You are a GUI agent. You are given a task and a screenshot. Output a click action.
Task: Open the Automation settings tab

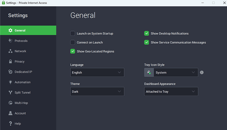point(28,82)
